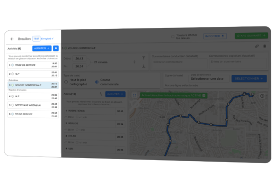Click the green status circle of COURSE COMMERCIALE in list
The width and height of the screenshot is (274, 180).
tap(12, 85)
